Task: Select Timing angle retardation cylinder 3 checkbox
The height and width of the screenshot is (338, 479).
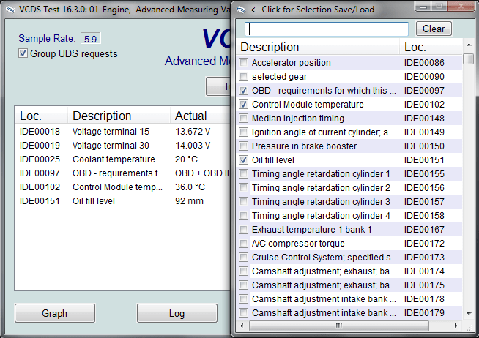Action: coord(243,202)
